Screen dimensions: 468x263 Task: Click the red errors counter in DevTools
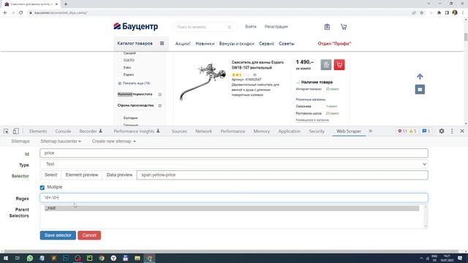(402, 131)
